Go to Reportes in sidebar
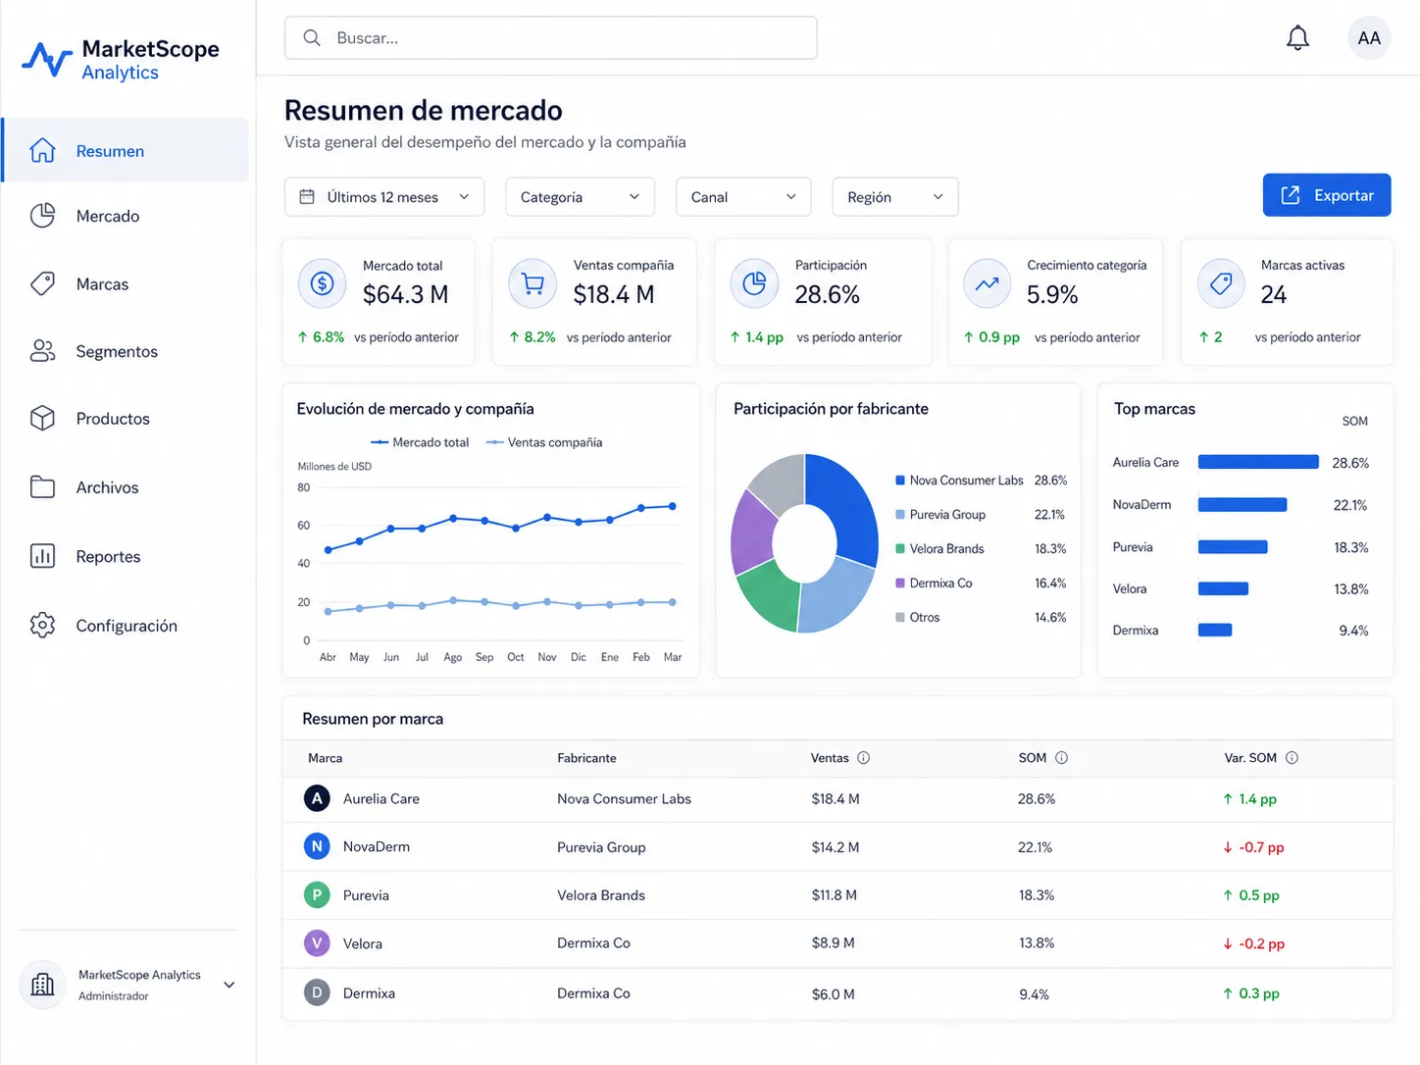The height and width of the screenshot is (1065, 1420). (125, 556)
